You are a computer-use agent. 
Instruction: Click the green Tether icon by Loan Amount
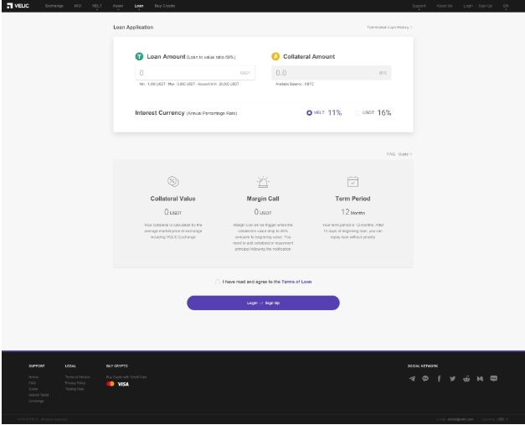[x=139, y=57]
